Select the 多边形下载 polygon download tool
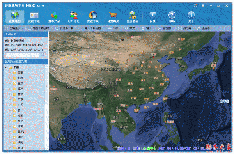The width and height of the screenshot is (234, 154). click(x=64, y=28)
